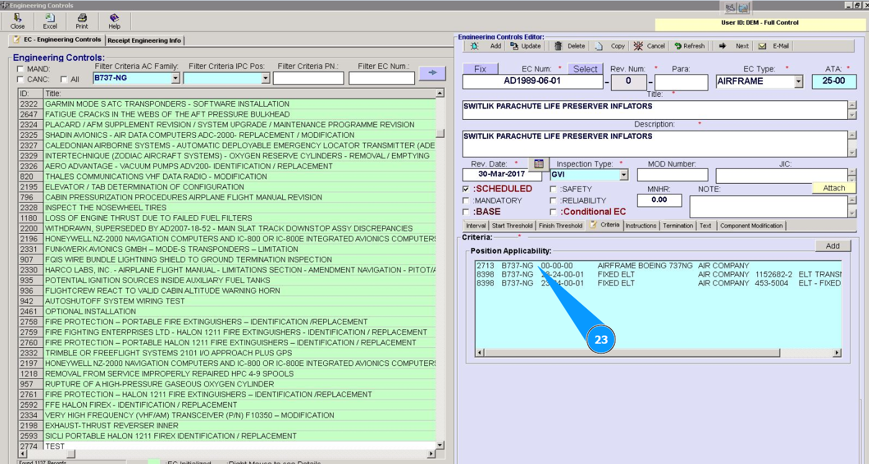Open the Rev. Date calendar picker
This screenshot has width=869, height=464.
[x=538, y=164]
